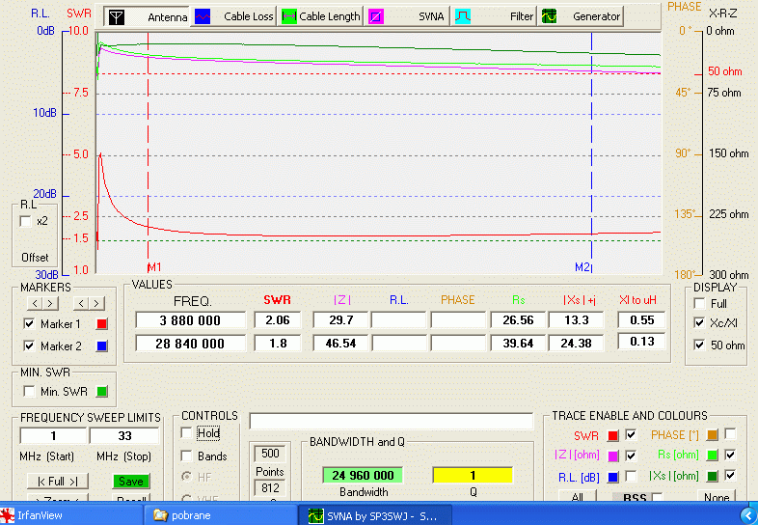758x525 pixels.
Task: Click the Filter mode cyan icon
Action: tap(463, 16)
